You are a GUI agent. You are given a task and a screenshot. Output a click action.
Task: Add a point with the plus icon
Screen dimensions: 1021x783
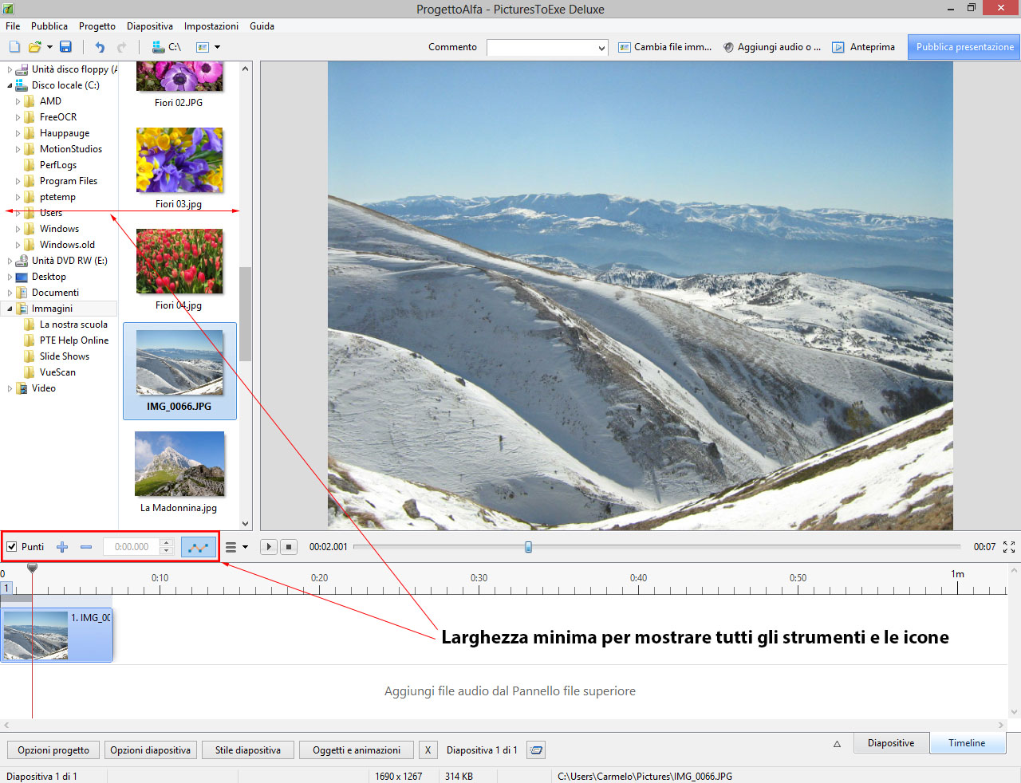tap(62, 547)
